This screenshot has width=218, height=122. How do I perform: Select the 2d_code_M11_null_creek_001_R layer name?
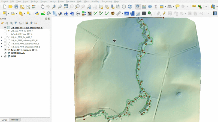tap(27, 28)
